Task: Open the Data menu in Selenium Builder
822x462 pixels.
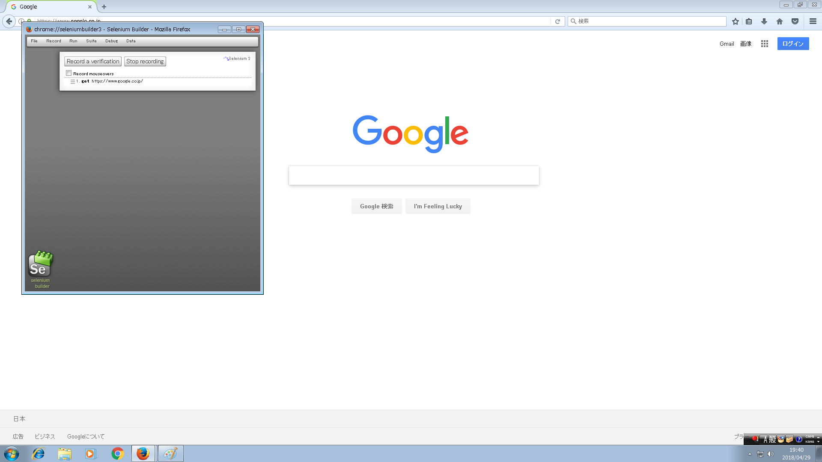Action: [x=131, y=41]
